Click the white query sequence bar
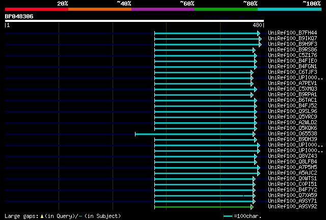This screenshot has height=220, width=326. 134,21
